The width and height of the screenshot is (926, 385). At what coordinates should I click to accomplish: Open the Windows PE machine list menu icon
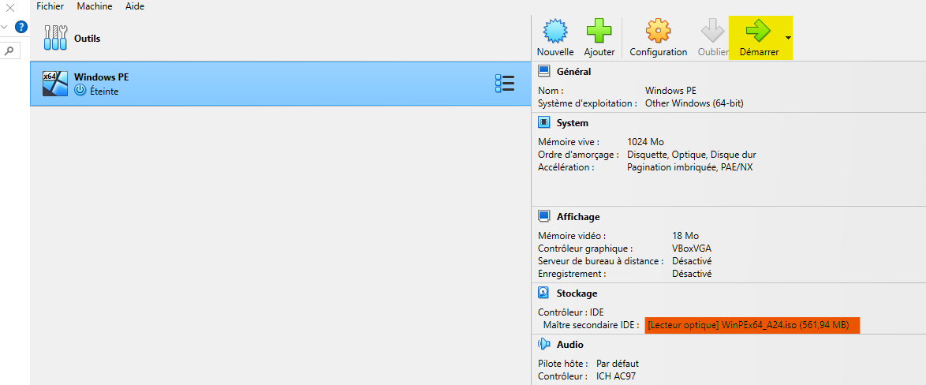click(x=505, y=84)
